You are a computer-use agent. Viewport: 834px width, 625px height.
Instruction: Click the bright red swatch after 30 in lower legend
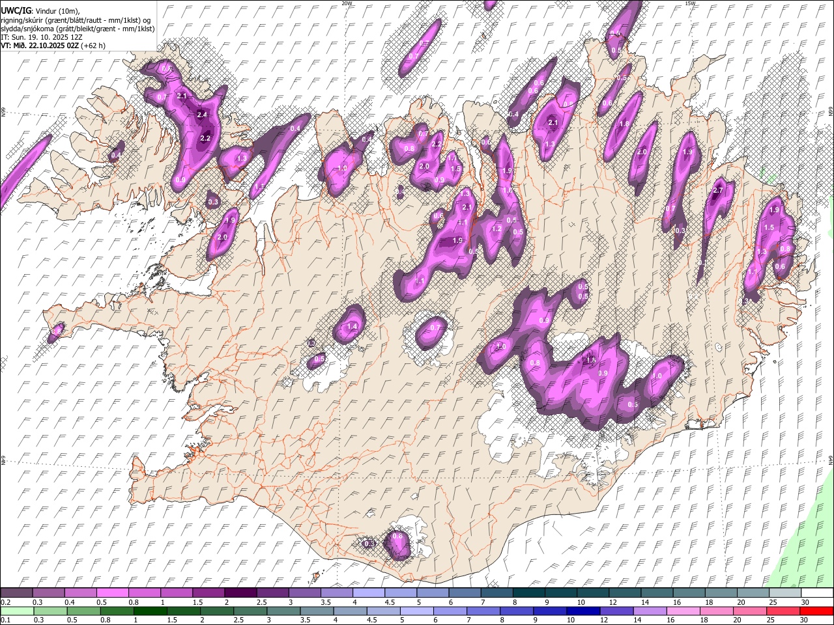pyautogui.click(x=816, y=611)
